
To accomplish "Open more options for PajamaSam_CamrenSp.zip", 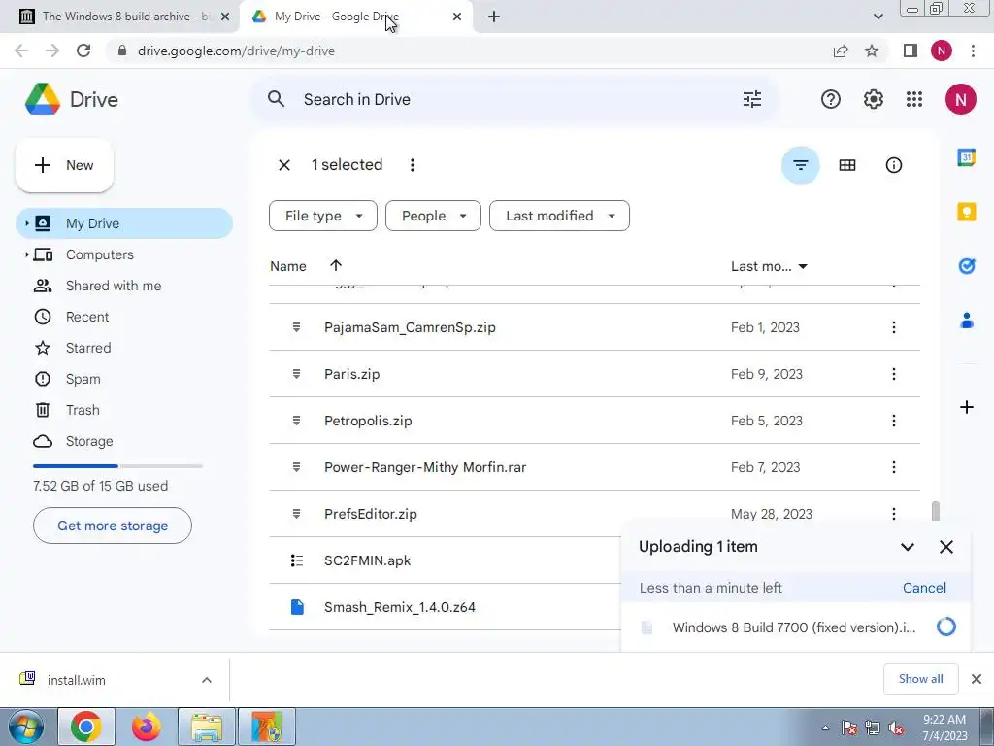I will (x=893, y=327).
